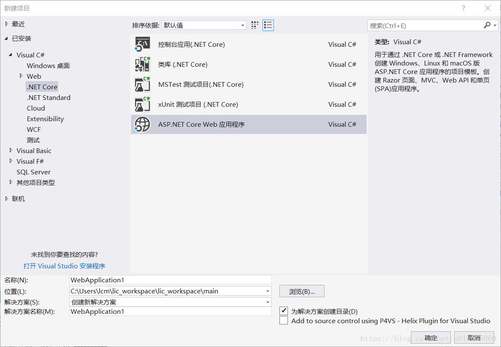This screenshot has height=347, width=501.
Task: Click the ASP.NET Core Web application globe icon
Action: click(x=142, y=124)
